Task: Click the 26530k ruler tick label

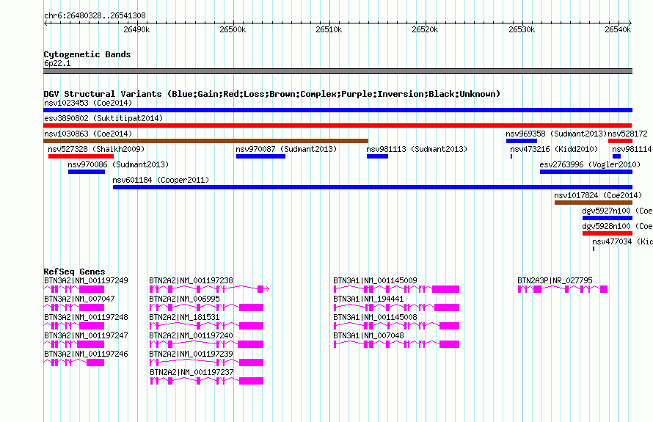Action: [x=522, y=29]
